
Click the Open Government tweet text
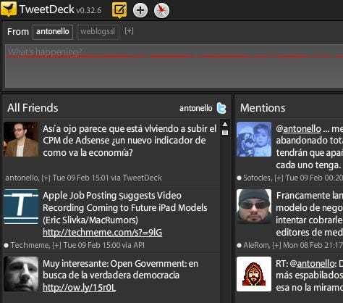120,269
